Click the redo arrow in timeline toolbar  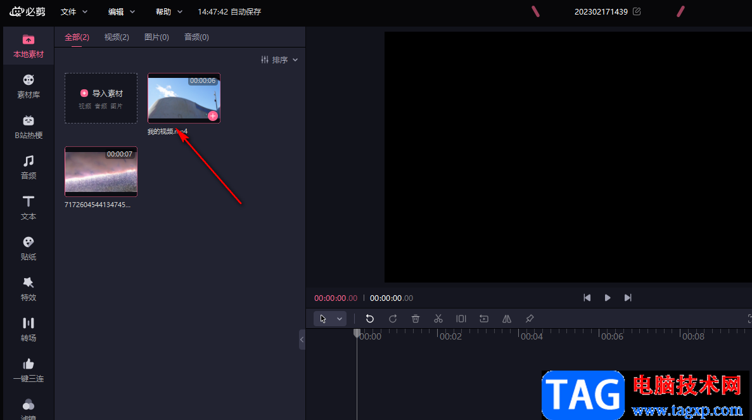(393, 319)
